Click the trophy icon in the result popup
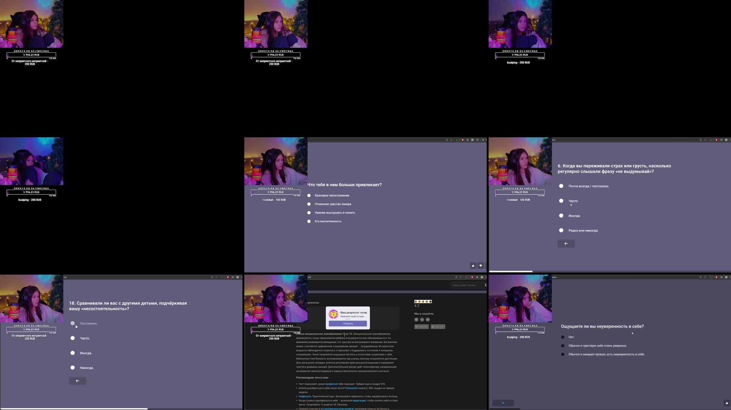This screenshot has height=410, width=731. pyautogui.click(x=333, y=314)
